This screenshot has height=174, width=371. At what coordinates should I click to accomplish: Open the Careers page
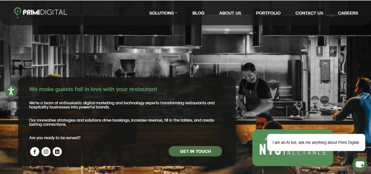(x=348, y=13)
